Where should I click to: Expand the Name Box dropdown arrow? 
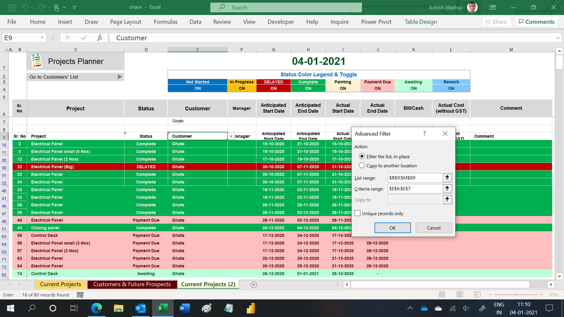tap(42, 38)
